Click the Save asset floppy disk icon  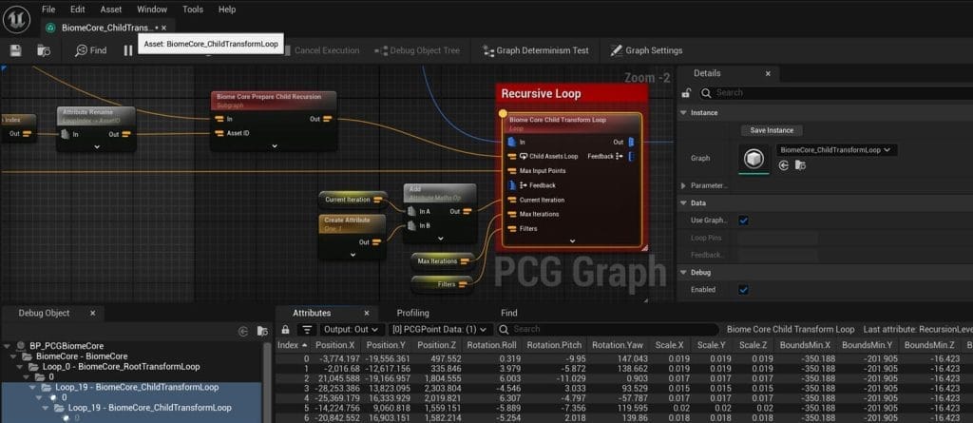pos(15,50)
